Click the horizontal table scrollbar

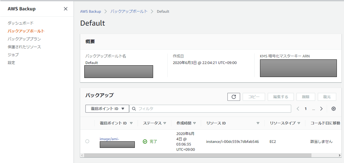click(x=197, y=155)
